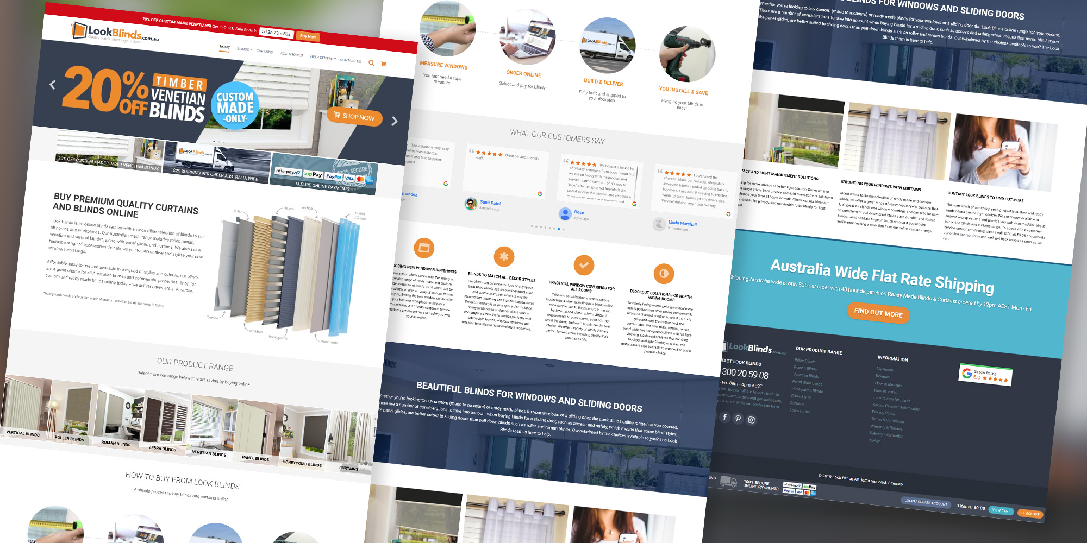Screen dimensions: 1087x543
Task: Advance hero banner with next arrow
Action: tap(395, 121)
